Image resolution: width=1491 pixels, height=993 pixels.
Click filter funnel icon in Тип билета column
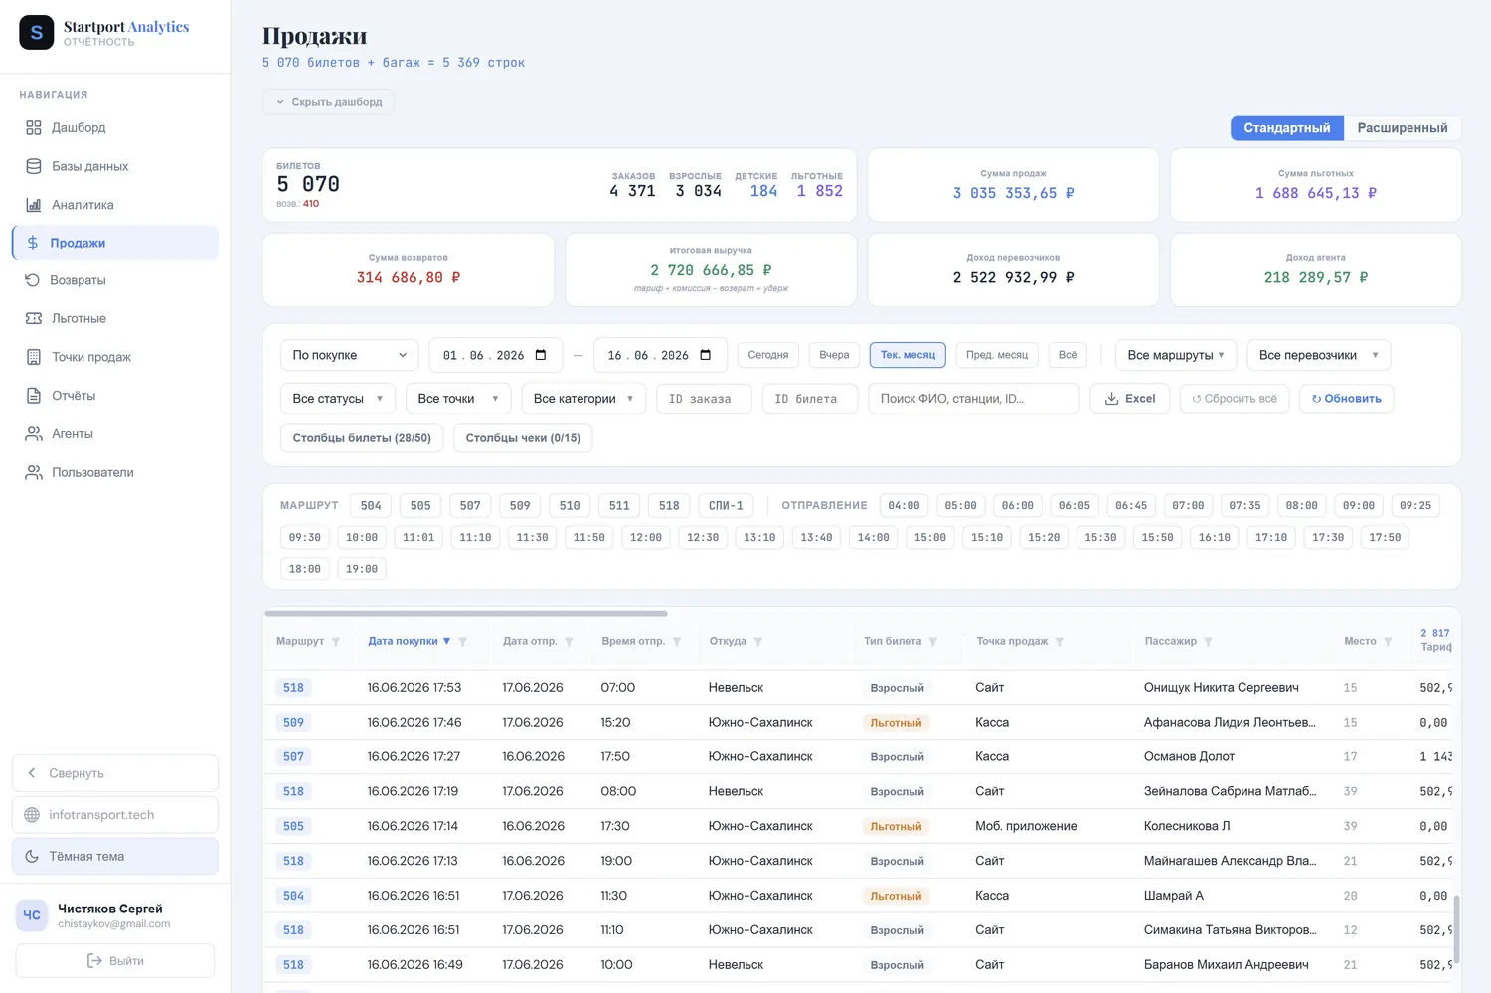tap(933, 642)
